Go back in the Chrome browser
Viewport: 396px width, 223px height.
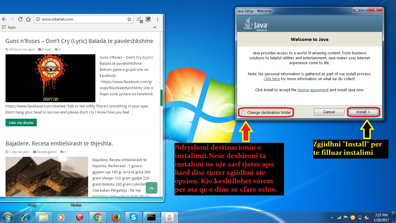click(4, 19)
